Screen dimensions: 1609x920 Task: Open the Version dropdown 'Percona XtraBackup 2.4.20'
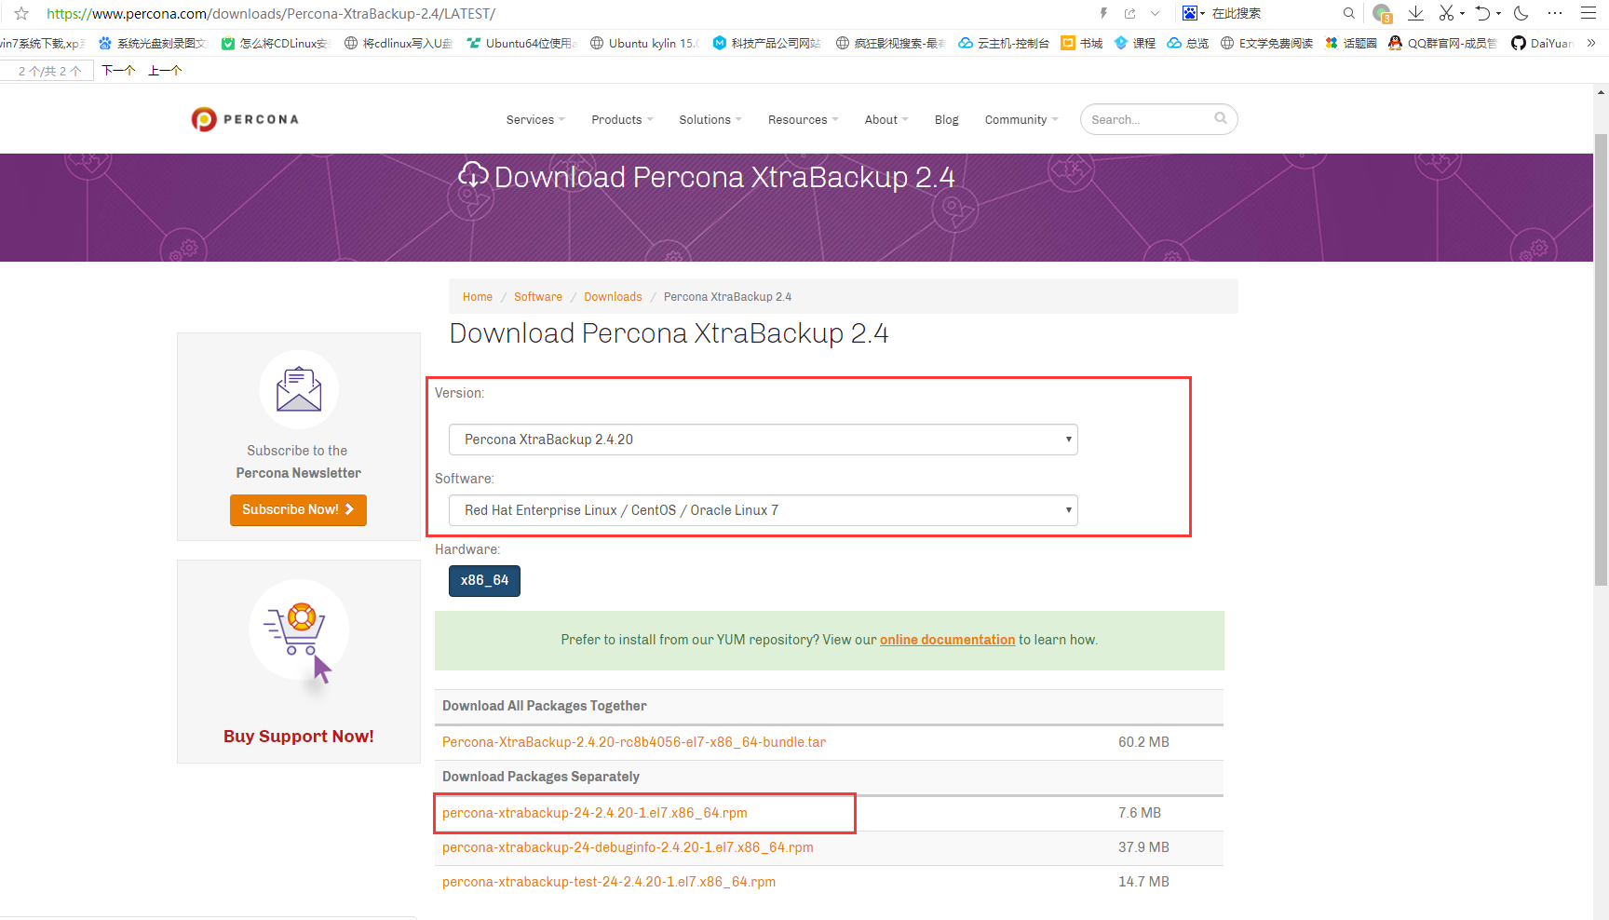point(763,440)
